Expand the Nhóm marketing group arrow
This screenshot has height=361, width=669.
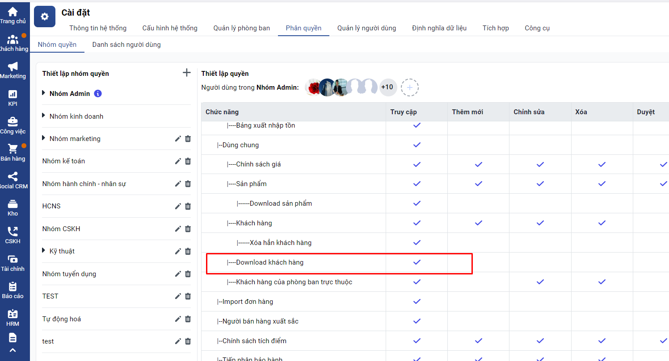[x=44, y=138]
